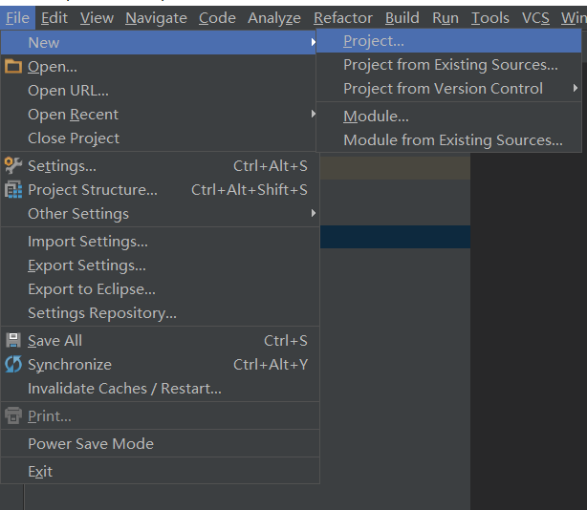Click the Print printer icon

click(13, 415)
